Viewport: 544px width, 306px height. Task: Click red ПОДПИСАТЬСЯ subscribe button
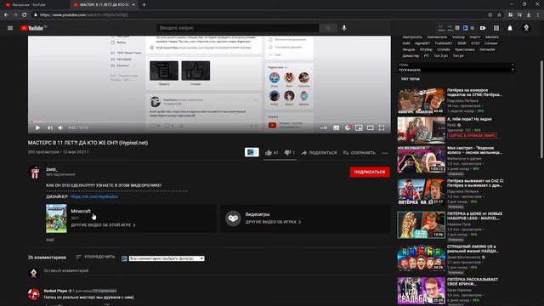tap(370, 172)
